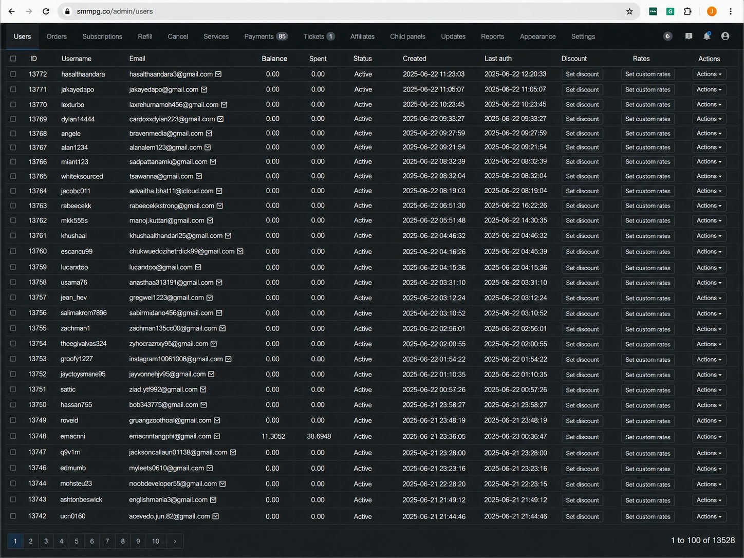744x558 pixels.
Task: Click envelope icon beside hasalthaandara3@gmail.com
Action: click(x=218, y=74)
